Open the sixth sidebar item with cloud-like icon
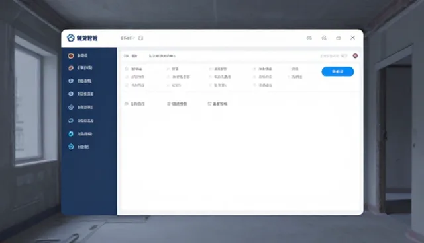424x243 pixels. (x=81, y=121)
